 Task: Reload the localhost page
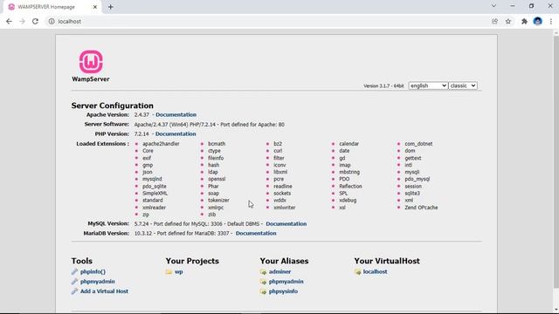tap(35, 21)
